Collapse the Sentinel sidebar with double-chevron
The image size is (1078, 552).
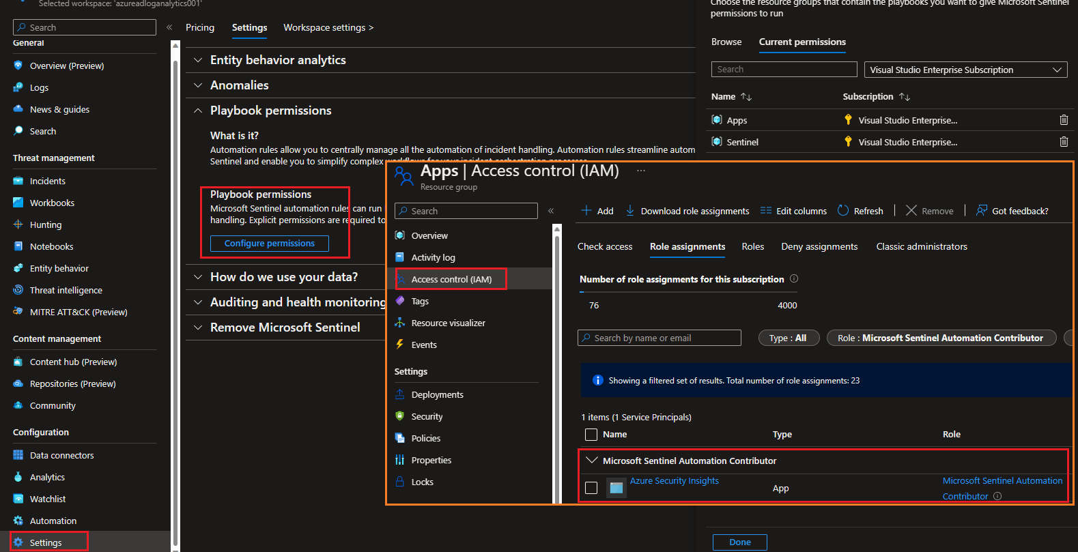pos(169,27)
